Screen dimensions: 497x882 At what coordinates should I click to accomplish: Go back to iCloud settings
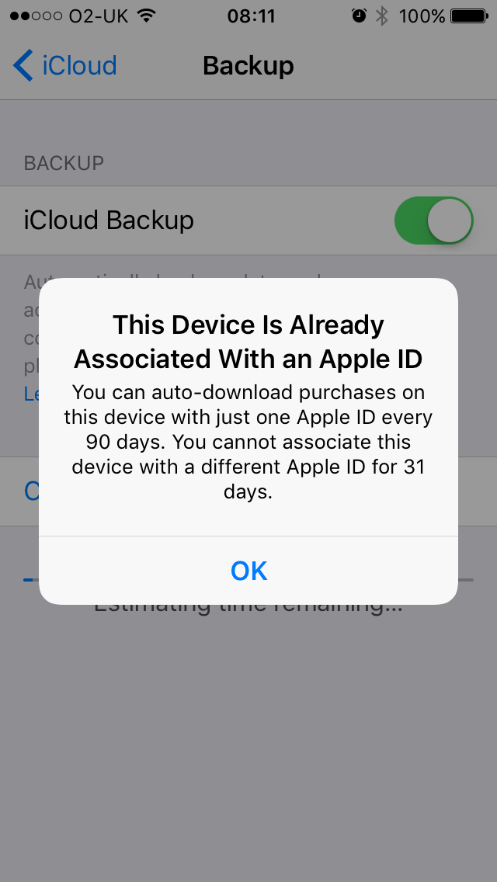64,65
